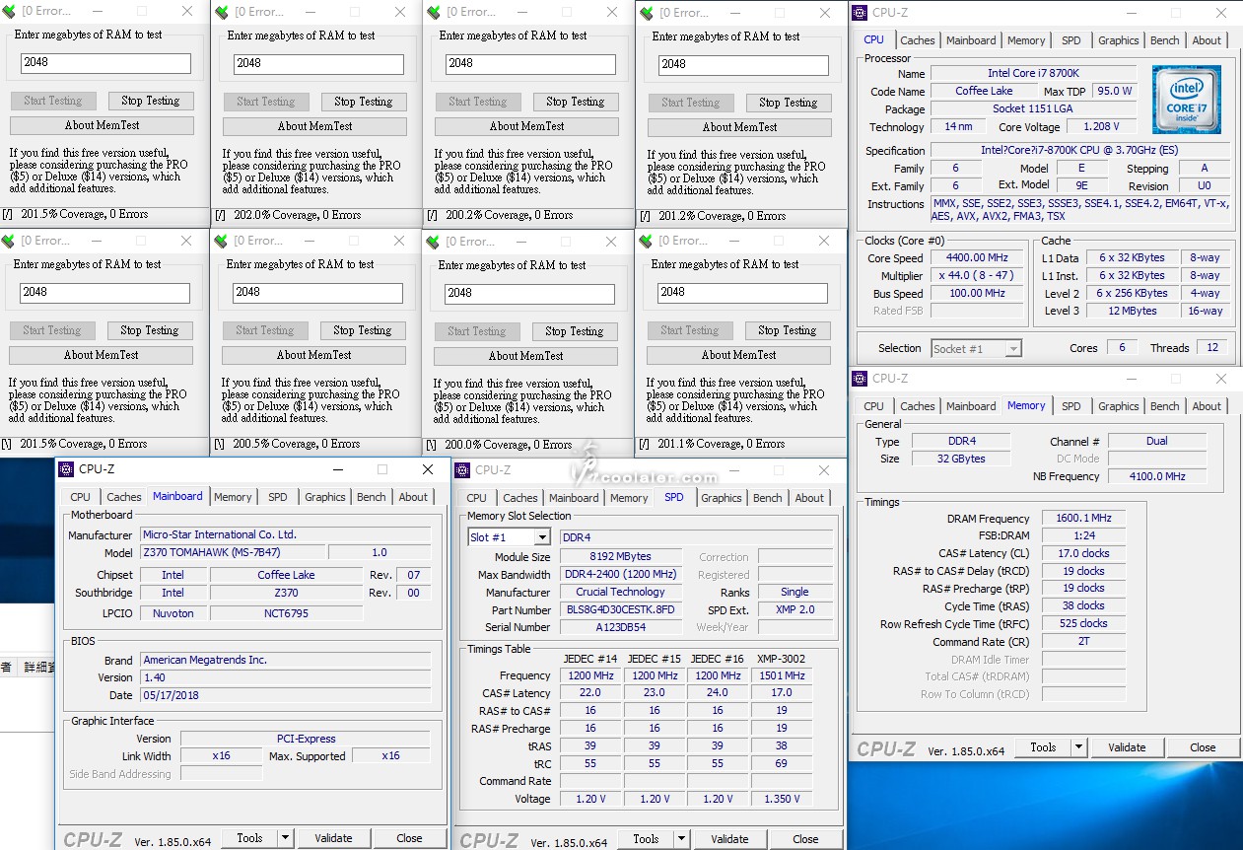The height and width of the screenshot is (850, 1243).
Task: Select CPU tab in the Mainboard CPU-Z window
Action: pyautogui.click(x=81, y=497)
